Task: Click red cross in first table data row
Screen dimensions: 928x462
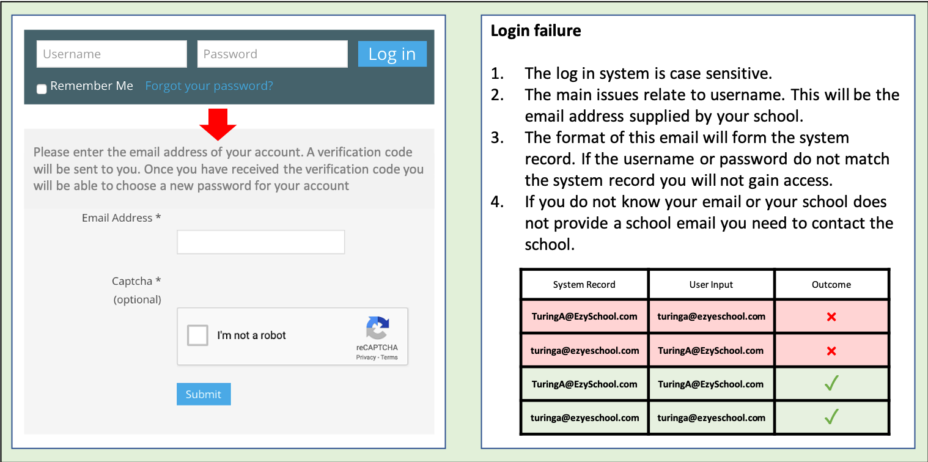Action: click(831, 317)
